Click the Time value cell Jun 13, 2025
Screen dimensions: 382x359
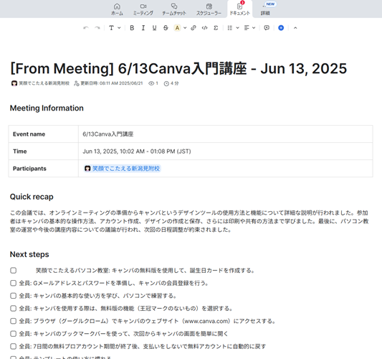225,151
